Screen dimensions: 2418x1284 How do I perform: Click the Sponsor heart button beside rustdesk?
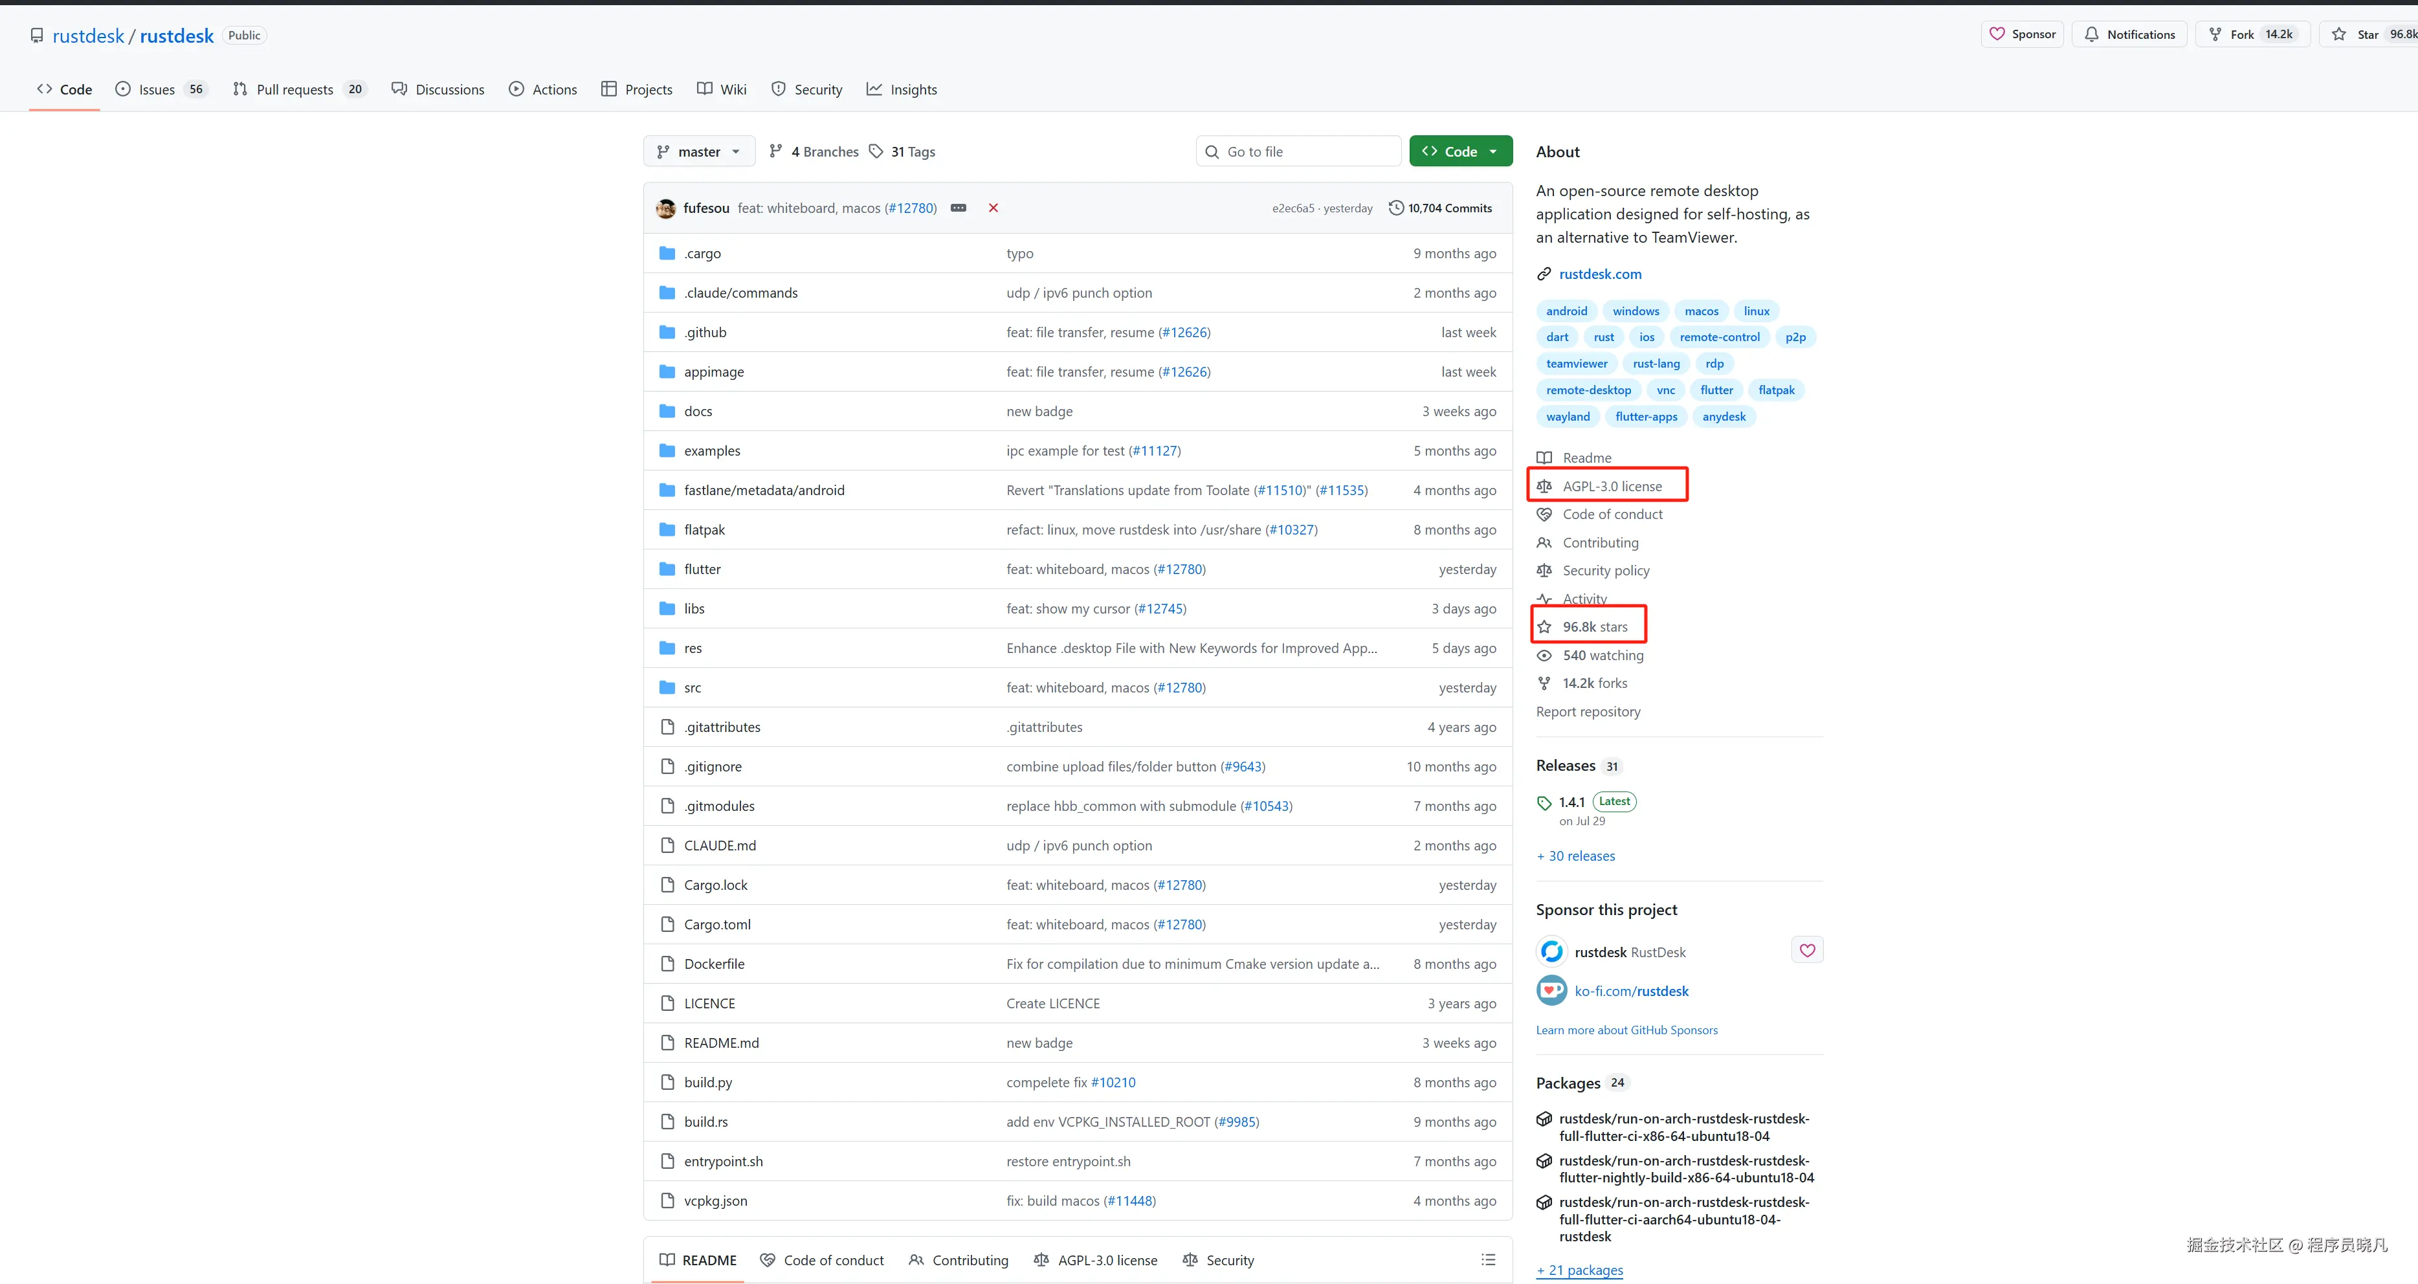pyautogui.click(x=1807, y=951)
